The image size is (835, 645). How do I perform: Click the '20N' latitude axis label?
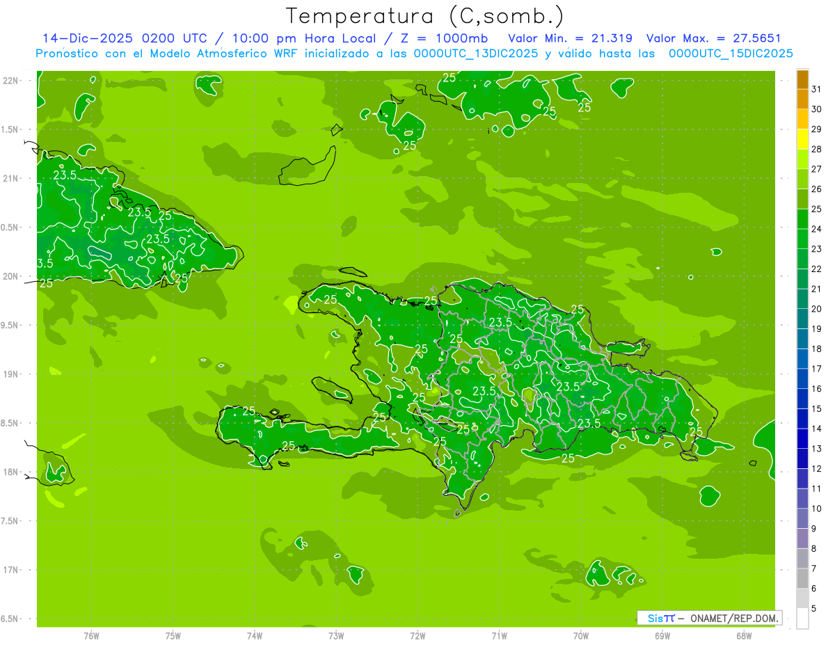click(x=10, y=276)
